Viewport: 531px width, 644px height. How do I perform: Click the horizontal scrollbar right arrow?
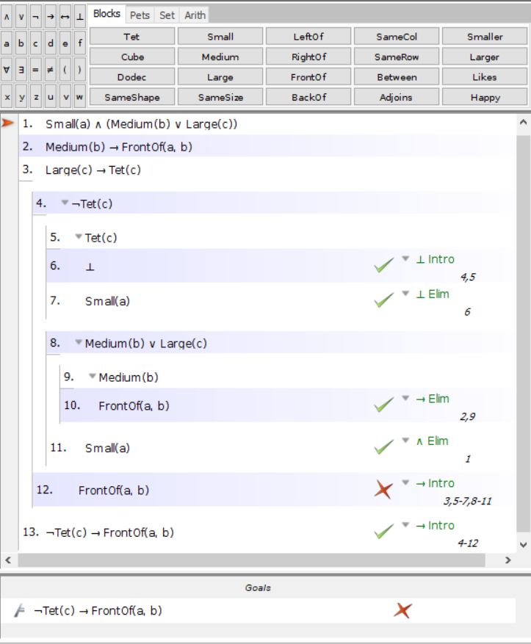508,560
